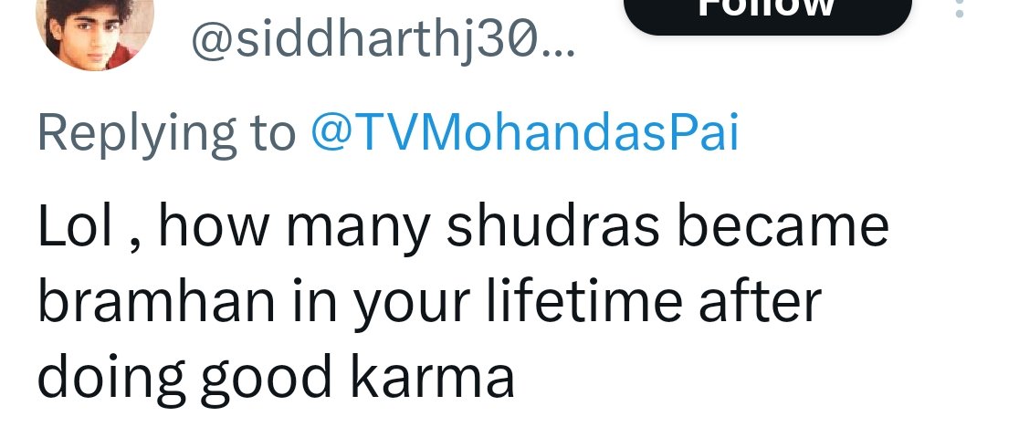The width and height of the screenshot is (1019, 427).
Task: Select the tweet line starting with 'Lol'
Action: click(463, 228)
